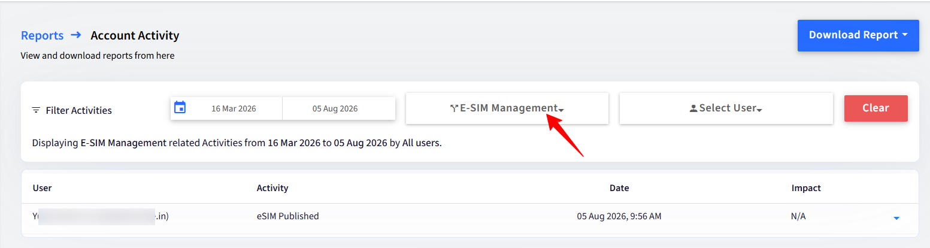Click the branch icon before E-SIM Management
930x248 pixels.
(454, 108)
